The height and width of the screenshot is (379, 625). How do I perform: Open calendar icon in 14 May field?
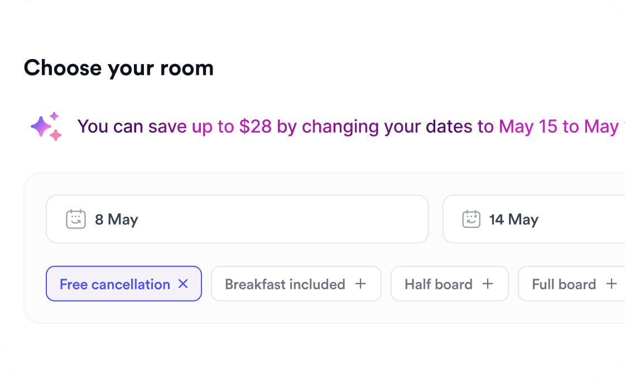pos(472,219)
